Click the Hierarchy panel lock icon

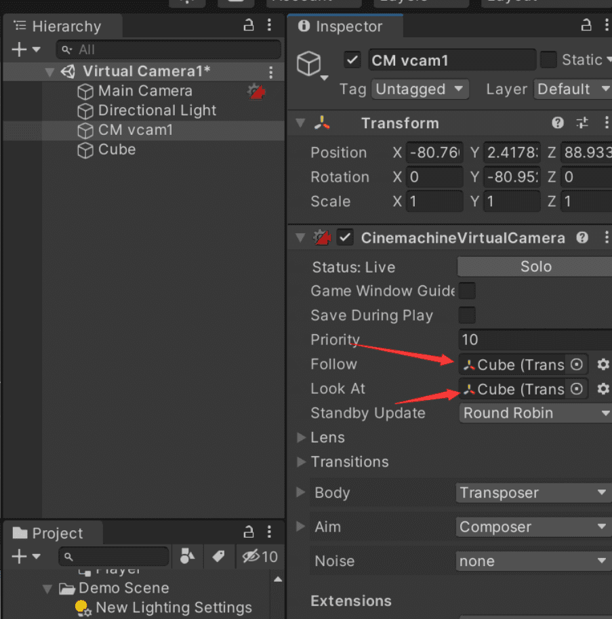click(249, 26)
